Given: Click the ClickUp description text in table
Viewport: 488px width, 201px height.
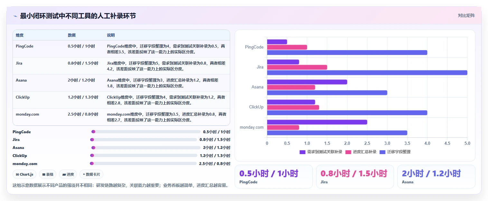Looking at the screenshot, I should [x=166, y=100].
